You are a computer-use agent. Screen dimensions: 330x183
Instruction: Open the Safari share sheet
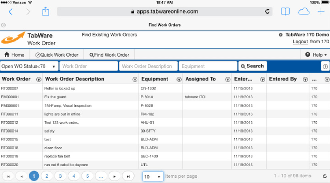tap(45, 11)
